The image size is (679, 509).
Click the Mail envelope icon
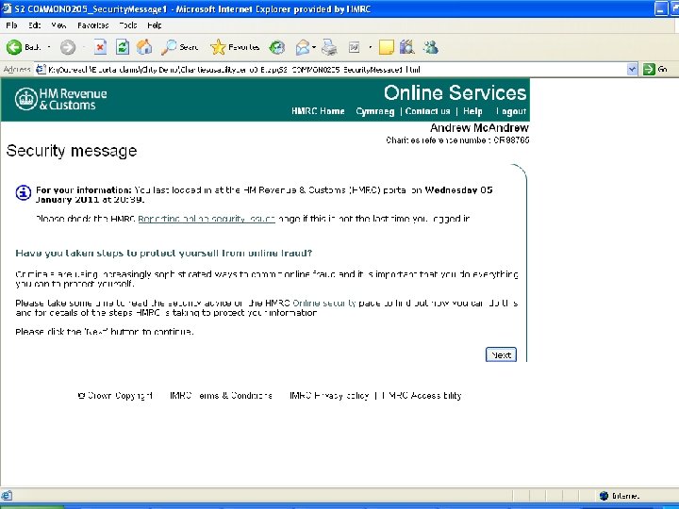(303, 47)
